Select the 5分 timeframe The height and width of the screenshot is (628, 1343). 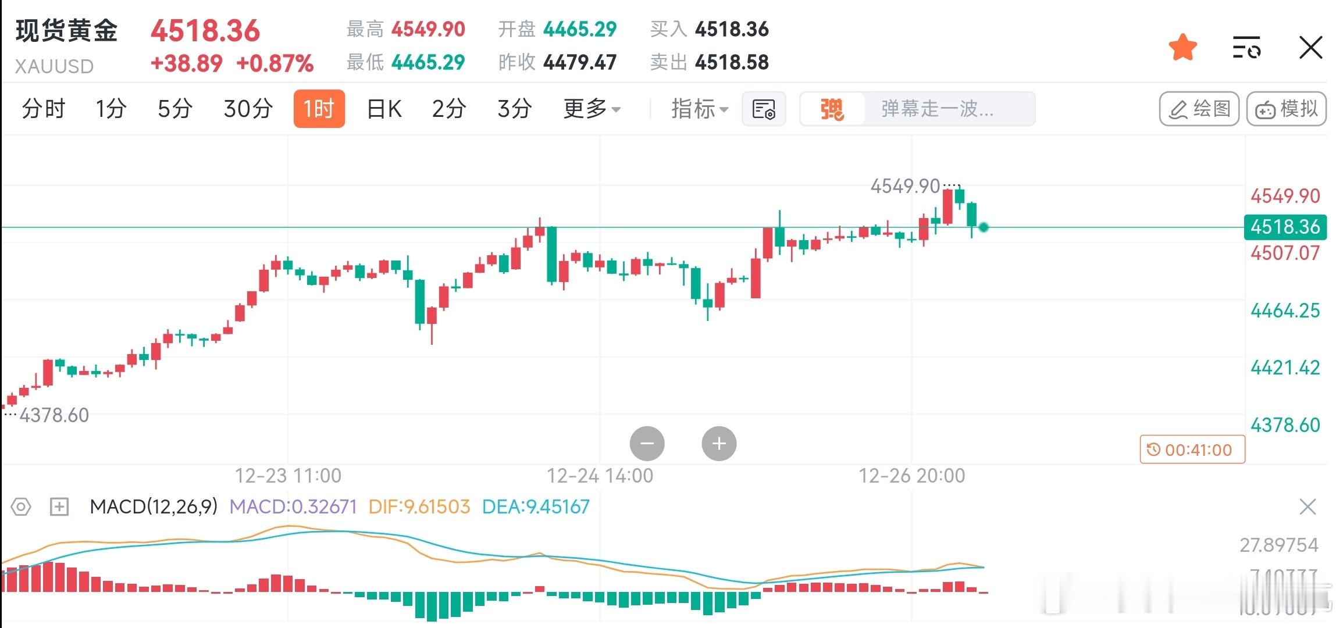(174, 109)
